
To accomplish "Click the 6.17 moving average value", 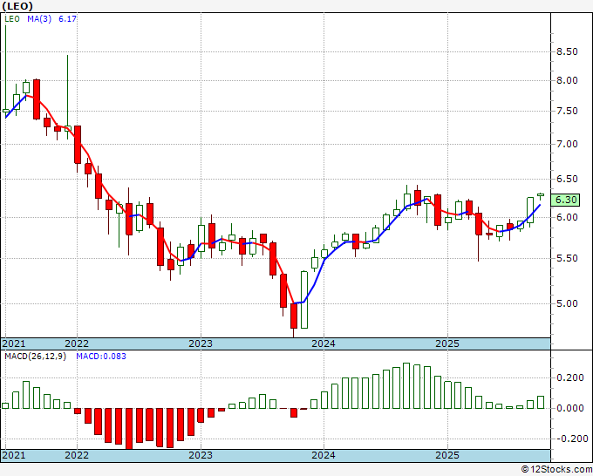I will pyautogui.click(x=67, y=19).
